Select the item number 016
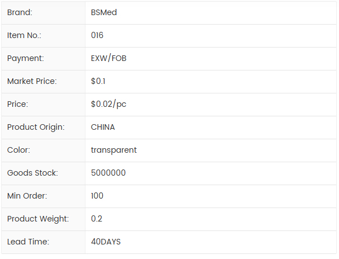Image resolution: width=339 pixels, height=259 pixels. tap(97, 35)
